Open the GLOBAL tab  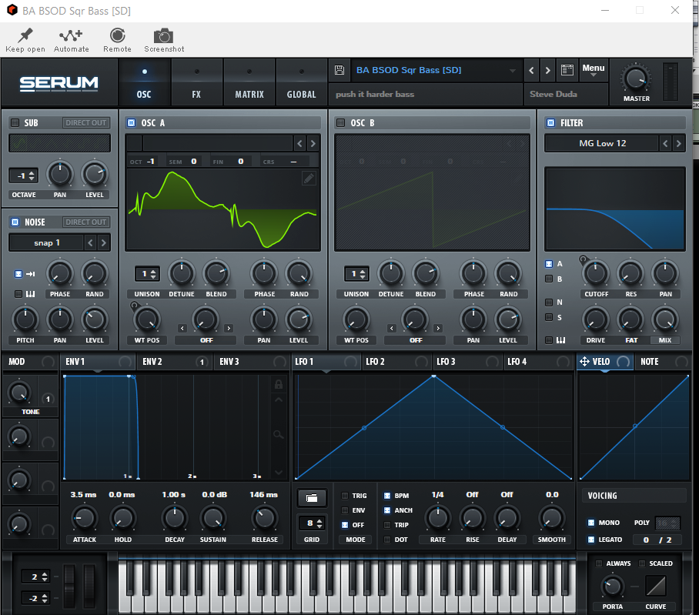(x=301, y=82)
